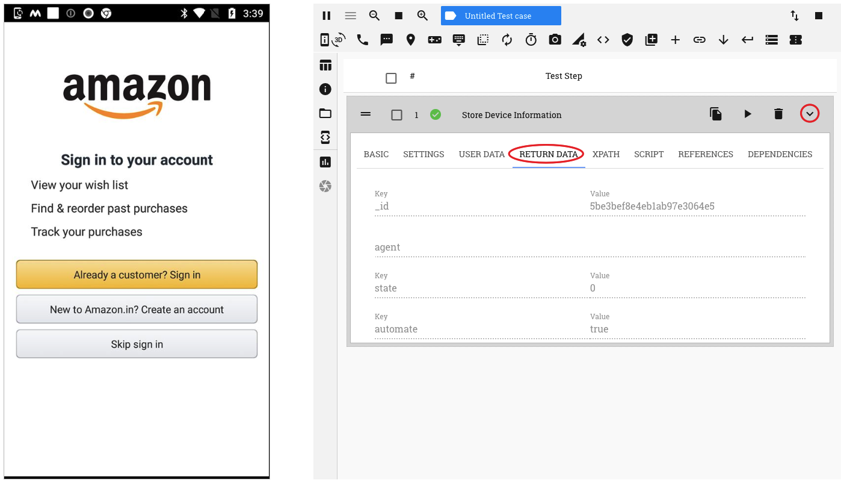
Task: Click the agent field
Action: (590, 248)
